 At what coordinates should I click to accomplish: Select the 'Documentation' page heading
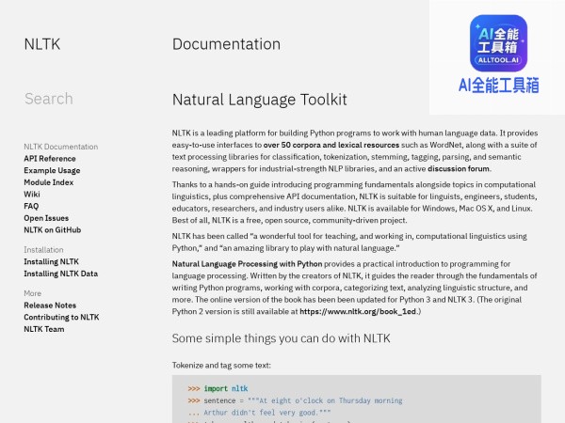(226, 44)
